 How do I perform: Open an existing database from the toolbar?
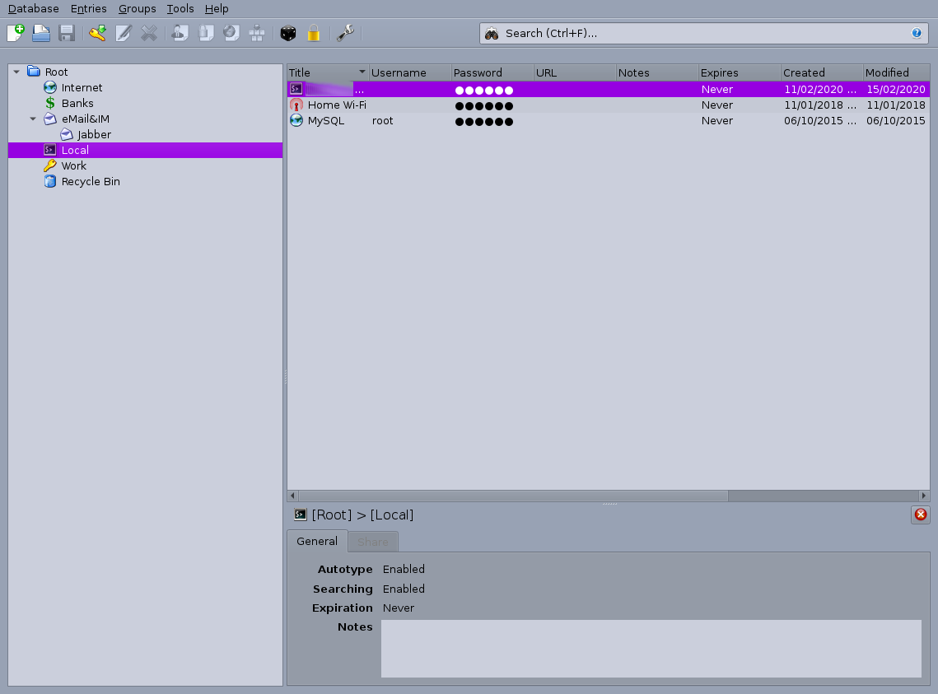tap(41, 33)
